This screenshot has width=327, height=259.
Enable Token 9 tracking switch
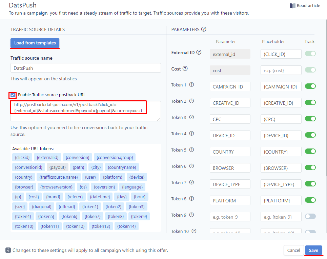[x=310, y=216]
